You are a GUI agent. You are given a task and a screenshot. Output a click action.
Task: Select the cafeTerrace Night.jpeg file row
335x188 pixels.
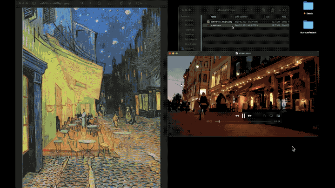point(221,22)
